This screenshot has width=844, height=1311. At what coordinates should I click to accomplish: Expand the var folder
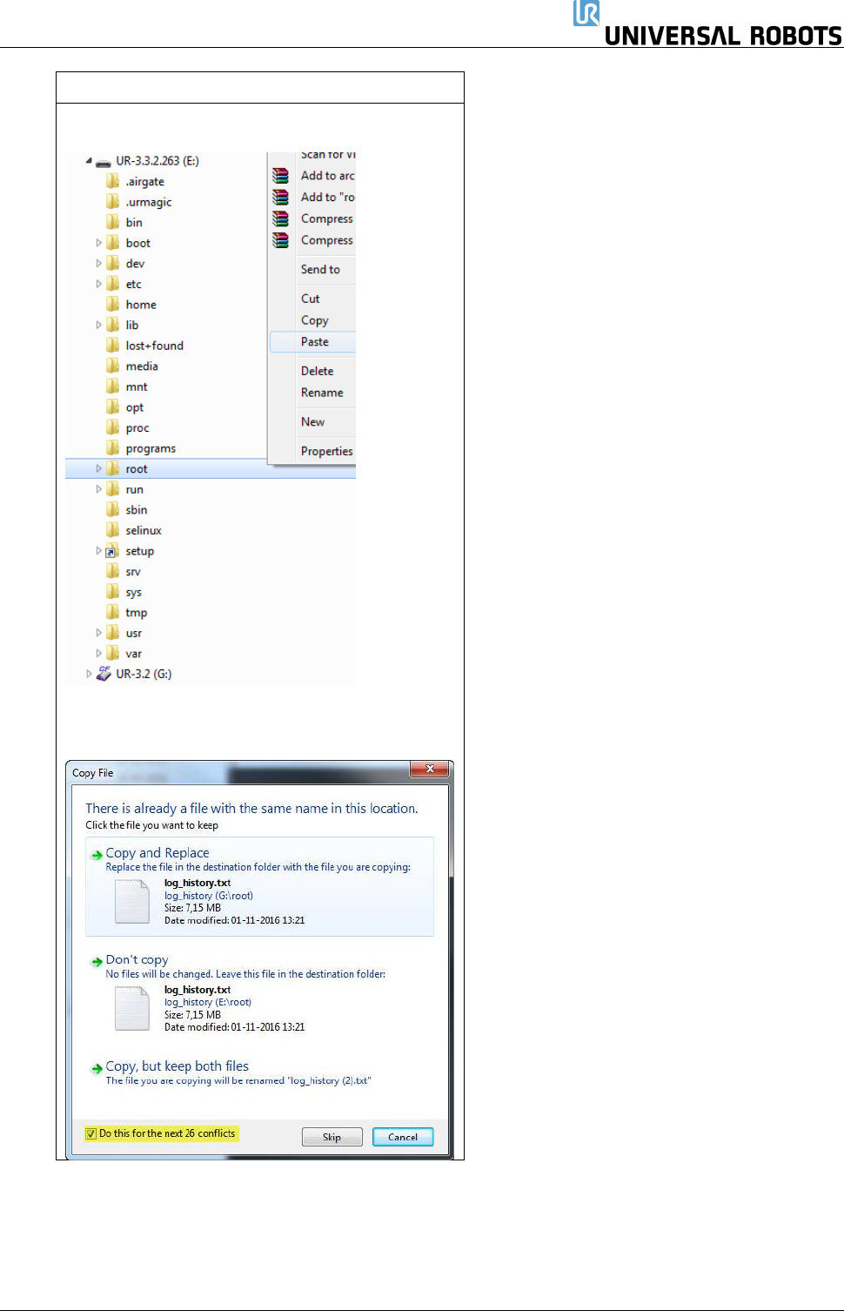tap(98, 653)
